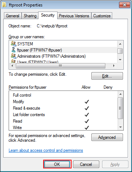The image size is (132, 172).
Task: Confirm with the OK button
Action: (57, 164)
